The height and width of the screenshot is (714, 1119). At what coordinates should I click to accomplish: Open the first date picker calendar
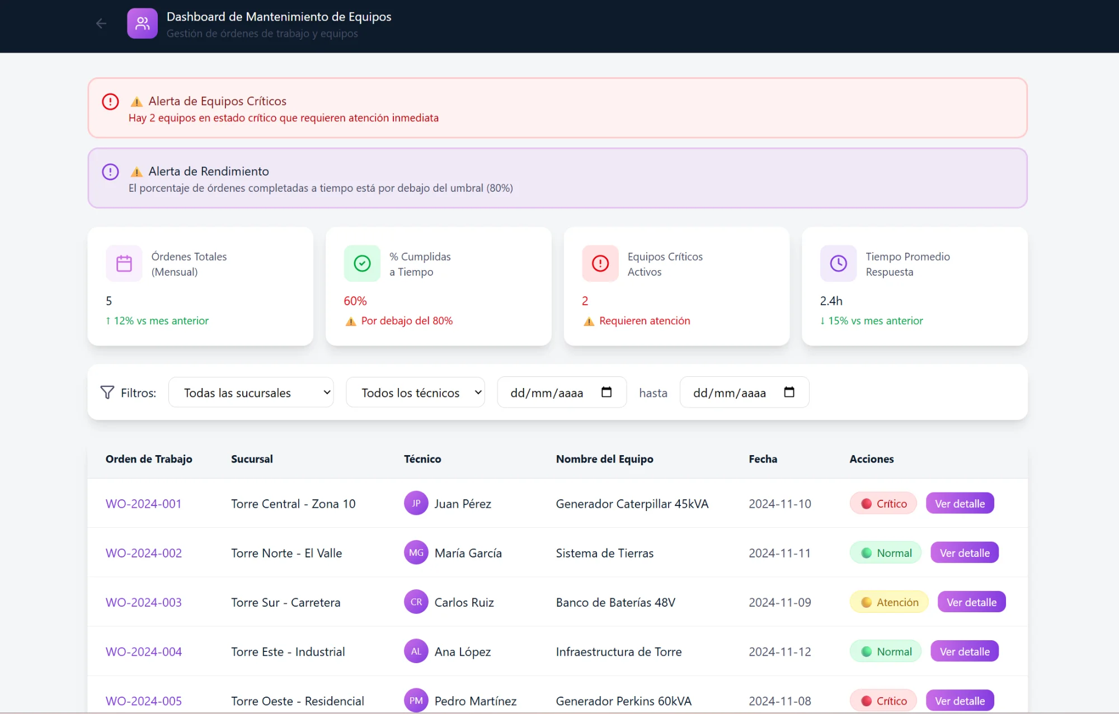[606, 392]
